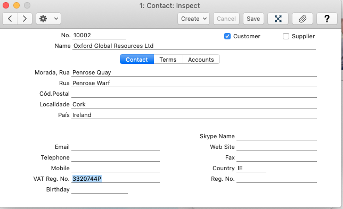Focus the Skype Name field
The image size is (343, 209).
point(277,136)
